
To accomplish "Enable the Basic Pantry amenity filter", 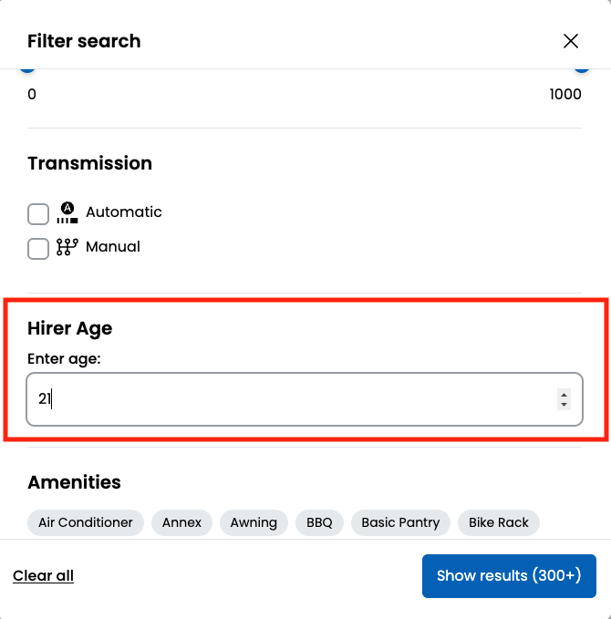I will pyautogui.click(x=400, y=522).
